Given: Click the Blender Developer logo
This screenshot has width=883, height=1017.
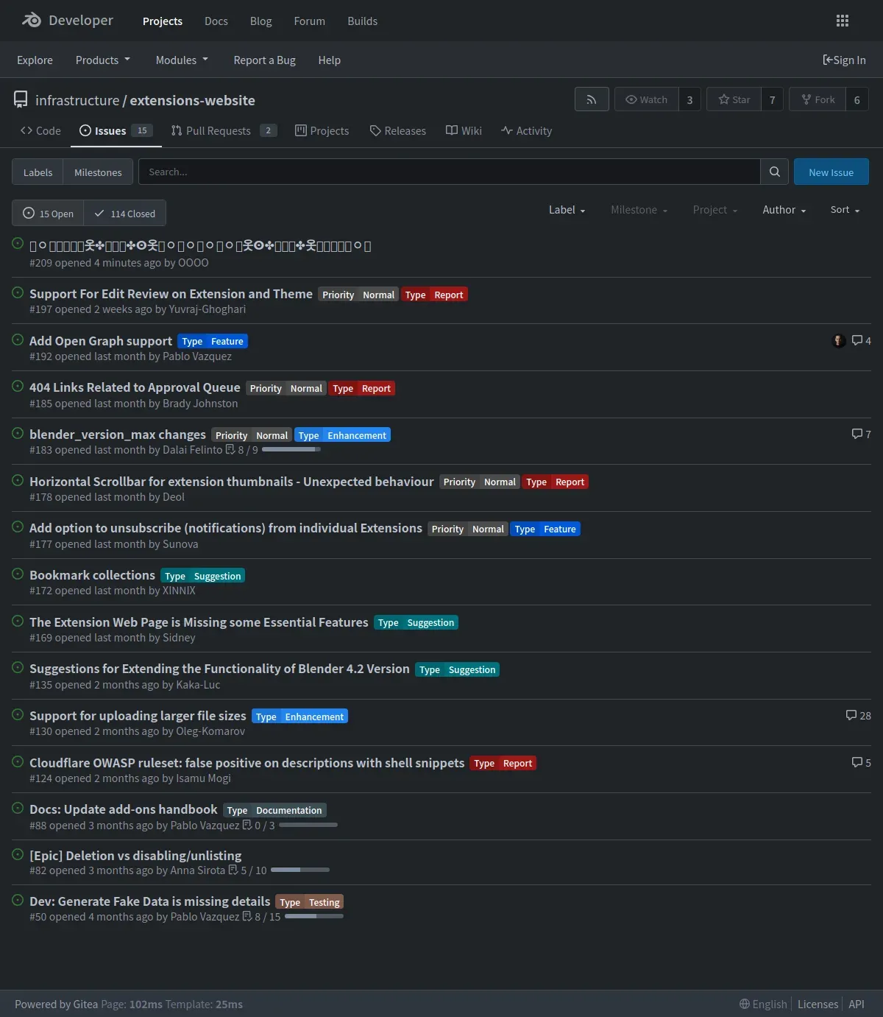Looking at the screenshot, I should coord(67,21).
